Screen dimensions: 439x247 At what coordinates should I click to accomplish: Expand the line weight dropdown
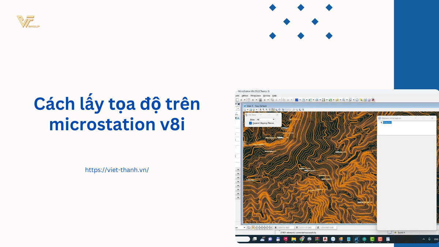(x=267, y=100)
